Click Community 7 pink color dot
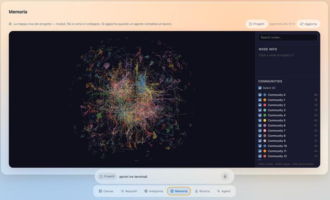The image size is (330, 200). (x=265, y=131)
